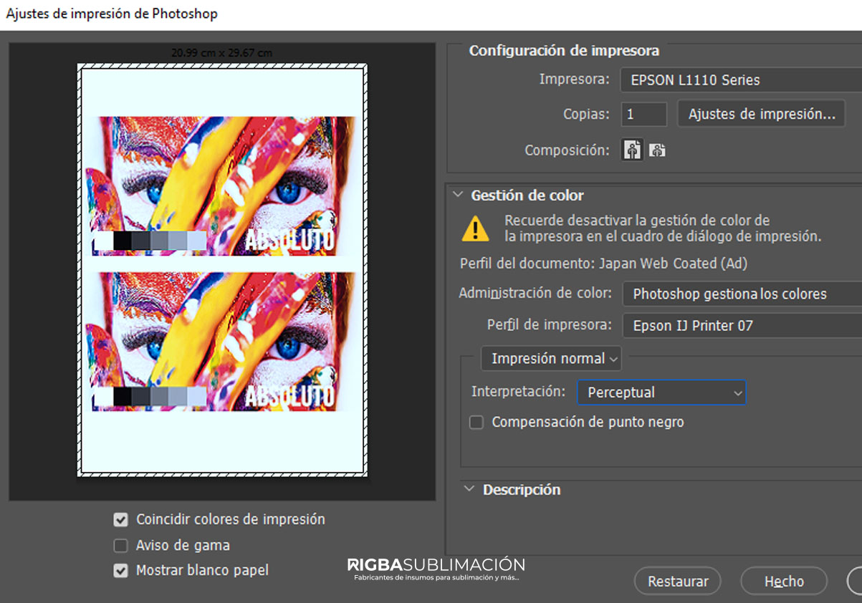
Task: Open Ajustes de impresión... button
Action: click(762, 114)
